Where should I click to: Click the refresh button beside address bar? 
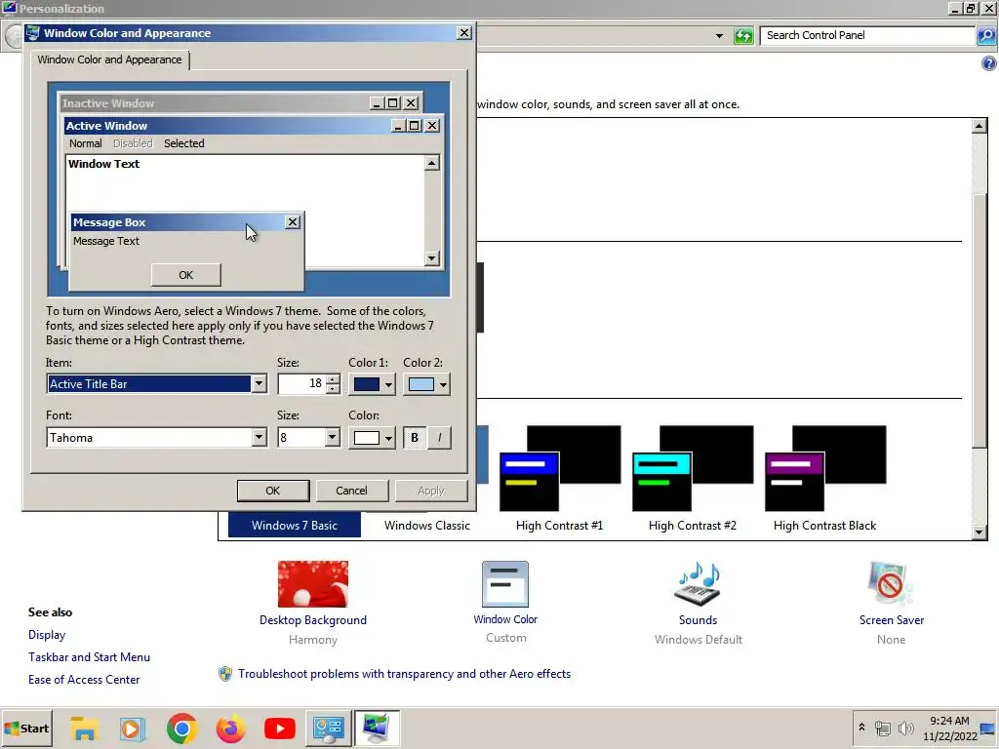click(743, 36)
